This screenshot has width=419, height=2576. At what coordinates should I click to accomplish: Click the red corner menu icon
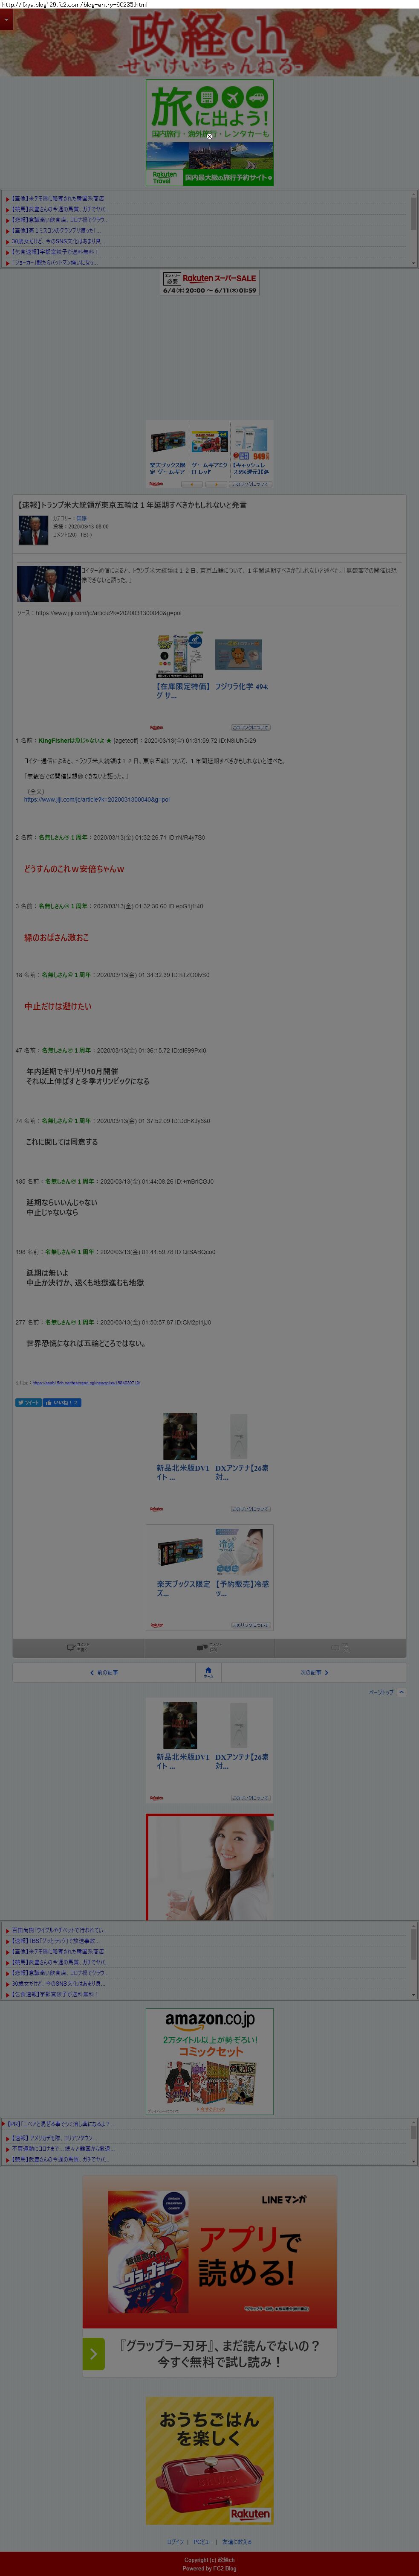click(6, 20)
